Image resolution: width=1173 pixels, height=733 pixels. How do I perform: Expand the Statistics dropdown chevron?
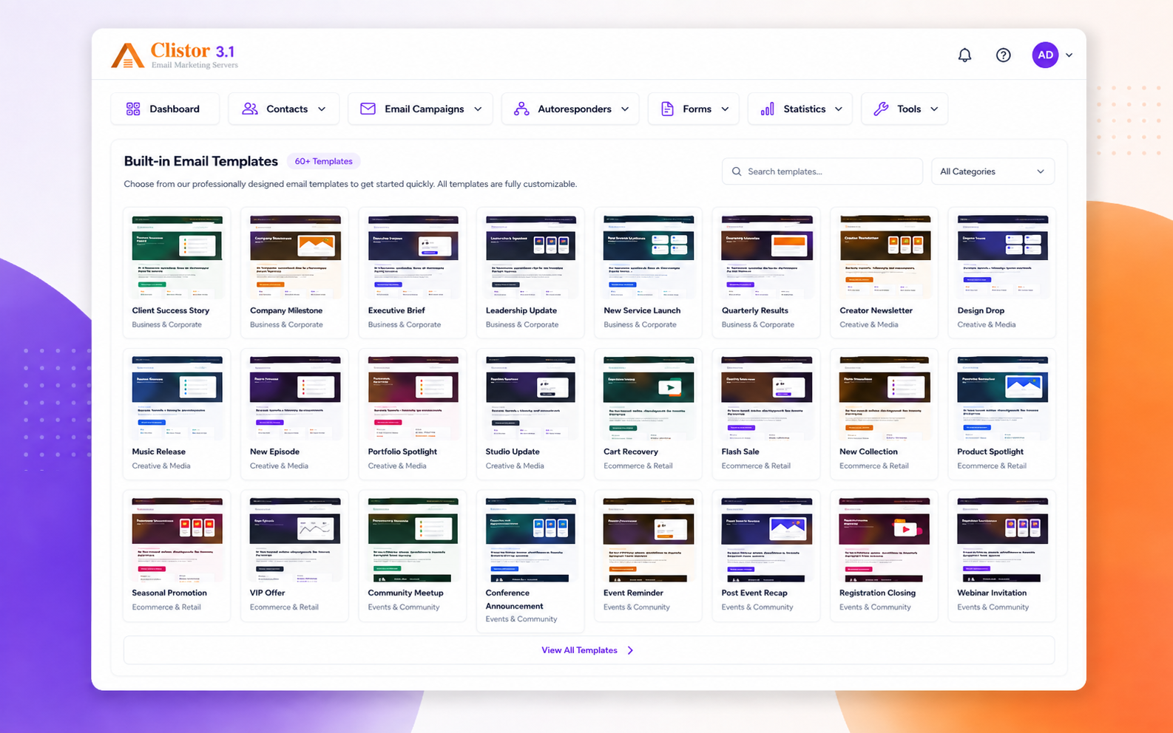[839, 109]
